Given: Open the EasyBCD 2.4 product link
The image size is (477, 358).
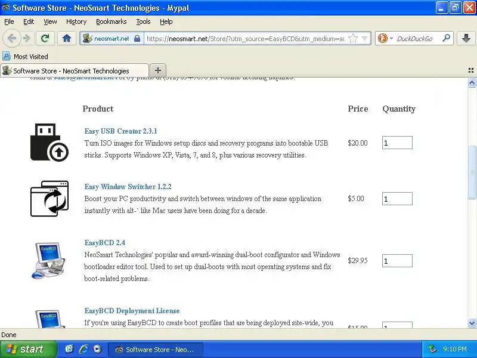Looking at the screenshot, I should (x=105, y=243).
